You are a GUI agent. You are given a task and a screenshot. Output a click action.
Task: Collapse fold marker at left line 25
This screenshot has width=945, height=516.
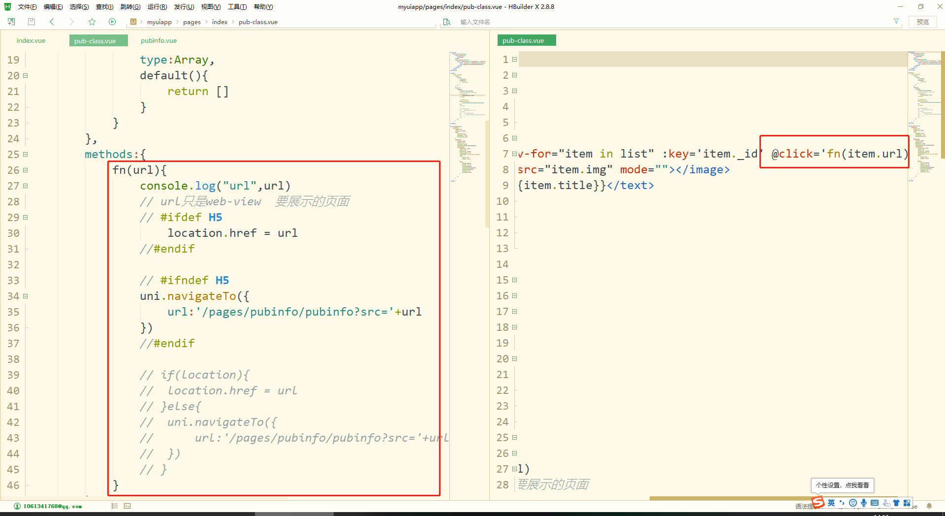[26, 154]
